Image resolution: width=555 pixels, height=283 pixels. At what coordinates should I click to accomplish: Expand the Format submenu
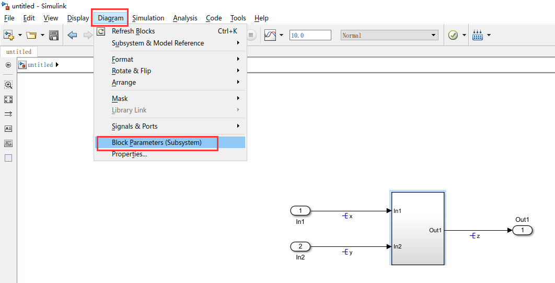click(169, 60)
